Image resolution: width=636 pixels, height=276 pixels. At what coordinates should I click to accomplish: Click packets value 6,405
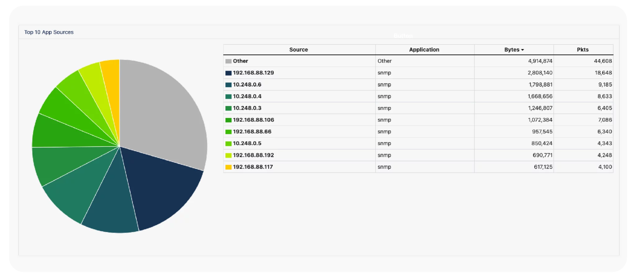coord(605,108)
